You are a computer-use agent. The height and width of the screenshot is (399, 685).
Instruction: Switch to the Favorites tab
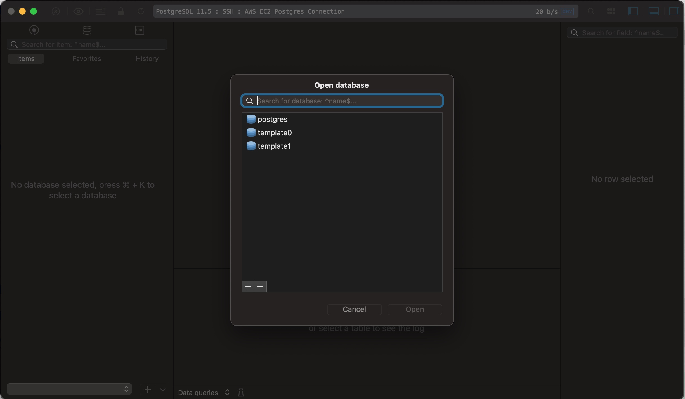(x=87, y=59)
